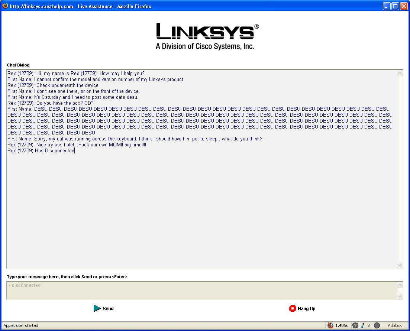410x331 pixels.
Task: Click the up arrow of chat dialog scrollbar
Action: tap(400, 73)
